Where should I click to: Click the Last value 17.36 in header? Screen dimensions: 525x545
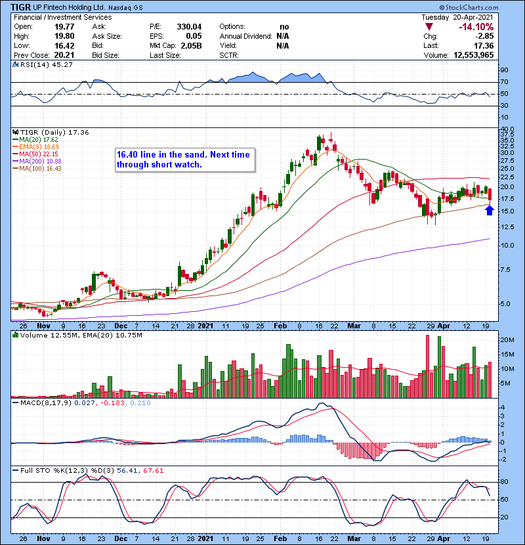click(484, 45)
